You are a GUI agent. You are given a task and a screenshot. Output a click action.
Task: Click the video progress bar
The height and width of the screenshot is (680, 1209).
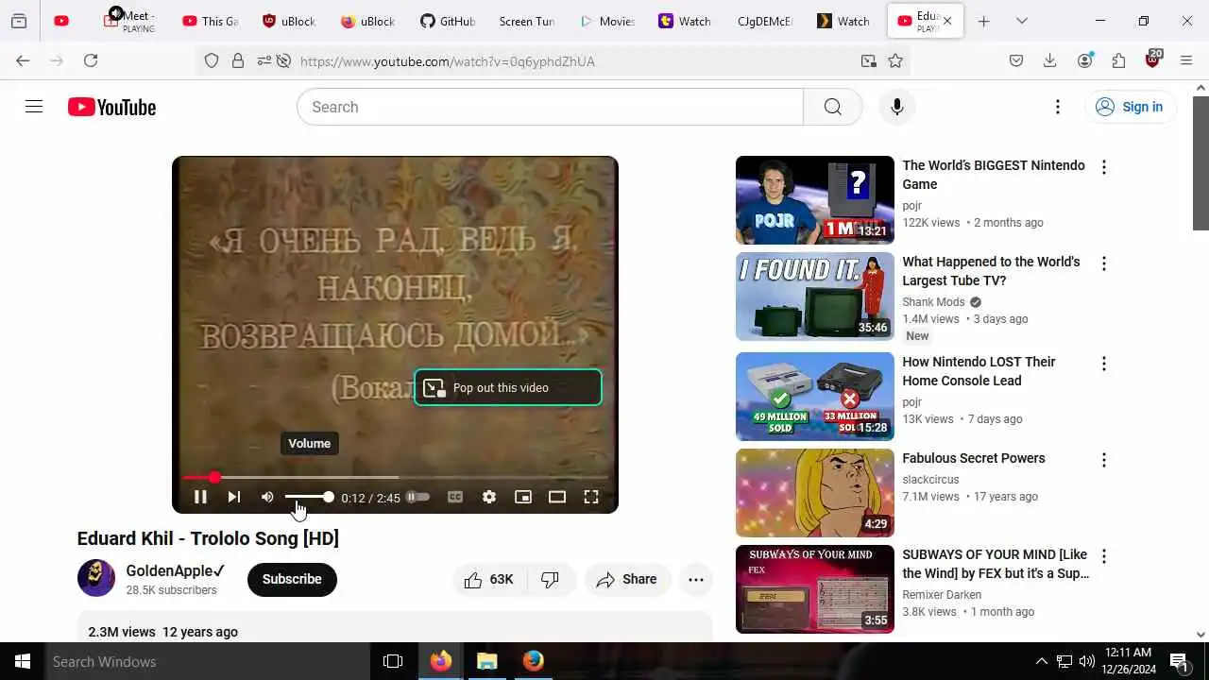[x=395, y=478]
